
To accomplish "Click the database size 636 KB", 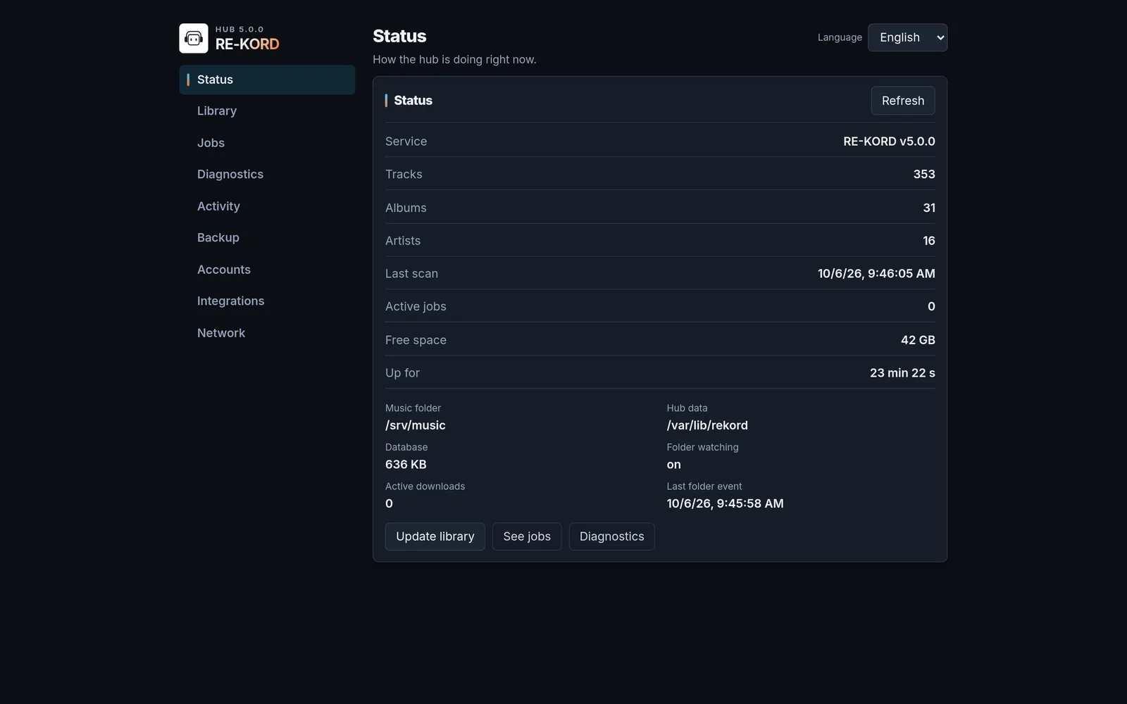I will [406, 465].
